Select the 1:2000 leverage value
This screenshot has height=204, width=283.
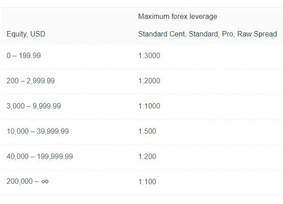(149, 81)
